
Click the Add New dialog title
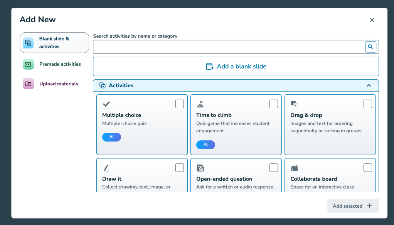38,20
